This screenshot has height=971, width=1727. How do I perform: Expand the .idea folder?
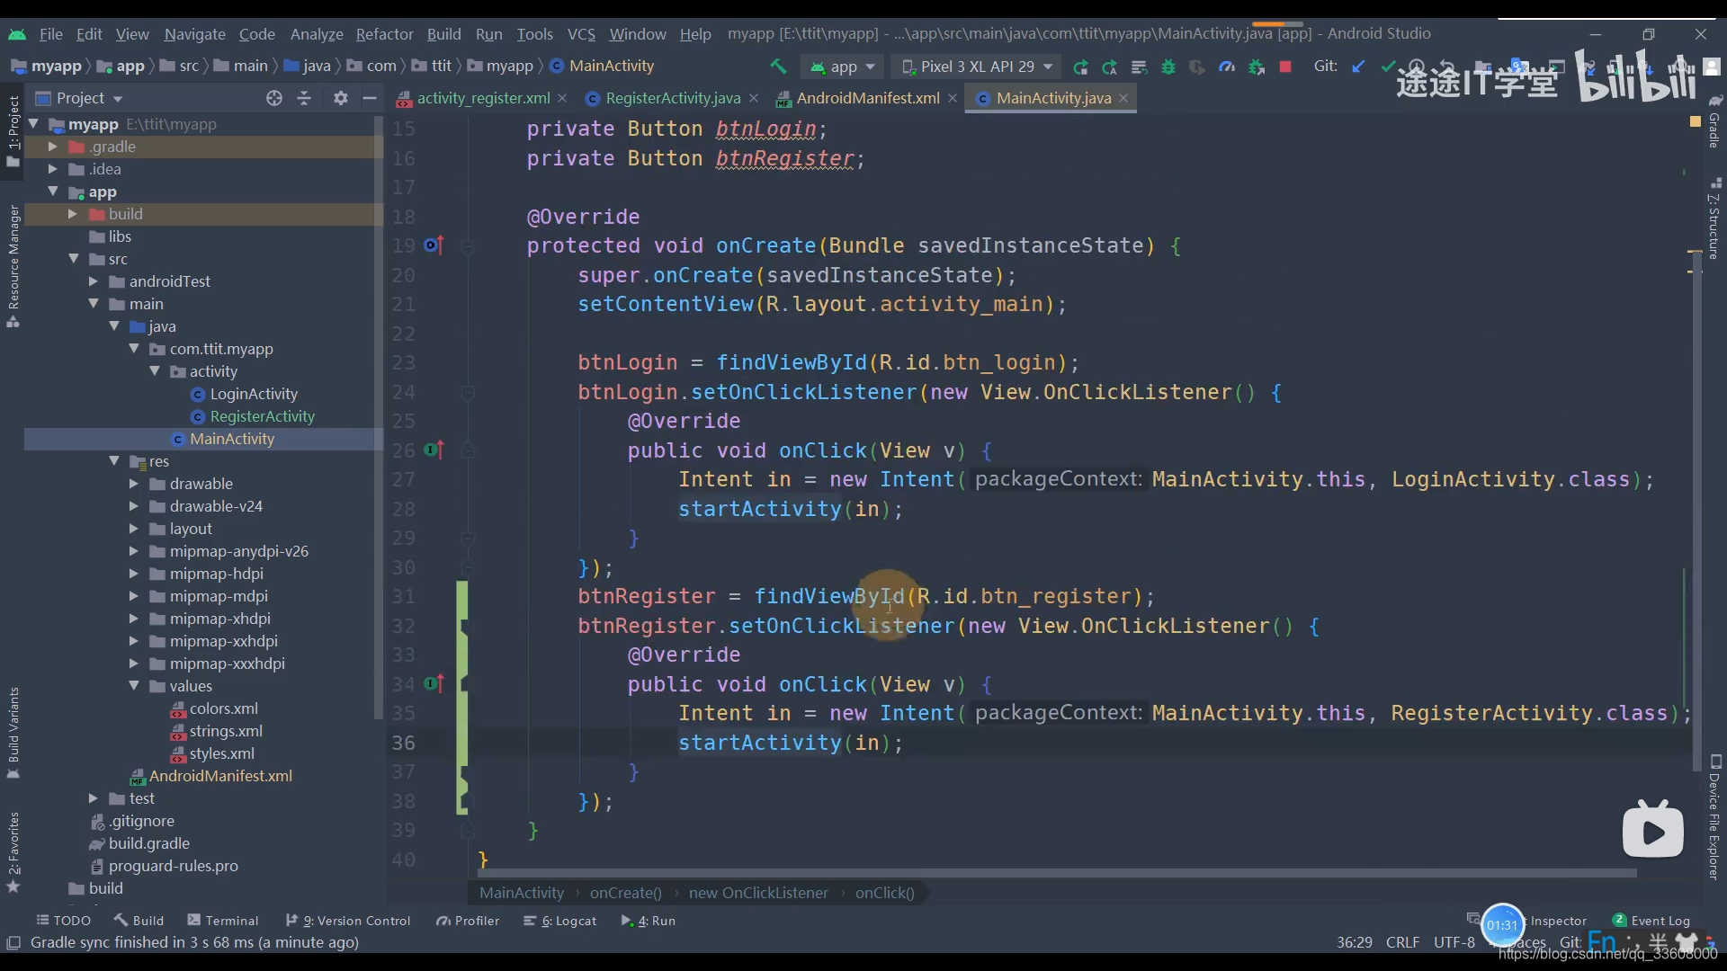[x=53, y=169]
